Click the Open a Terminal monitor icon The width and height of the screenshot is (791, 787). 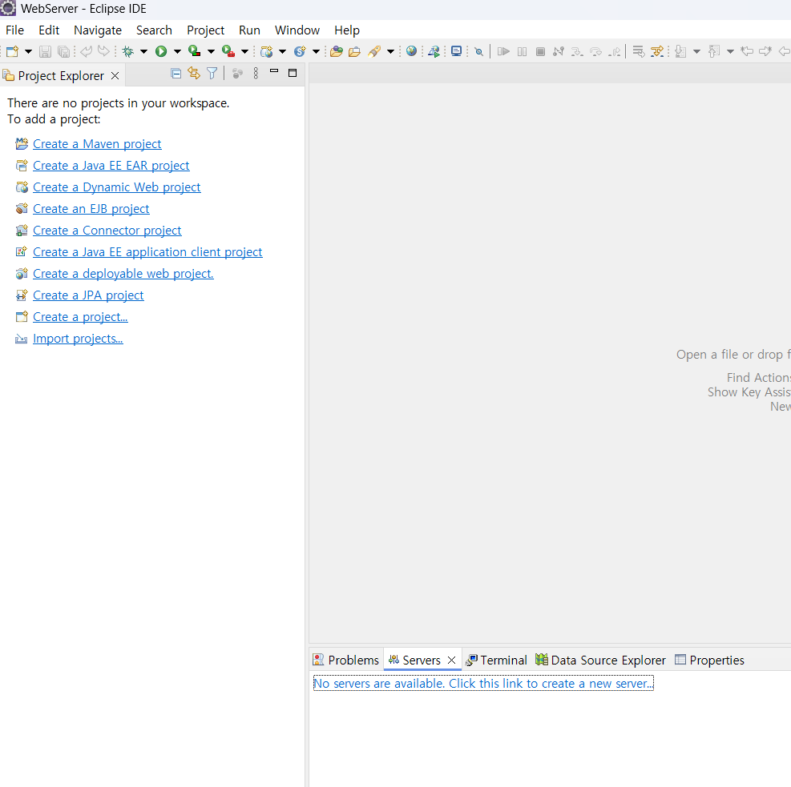pos(456,51)
